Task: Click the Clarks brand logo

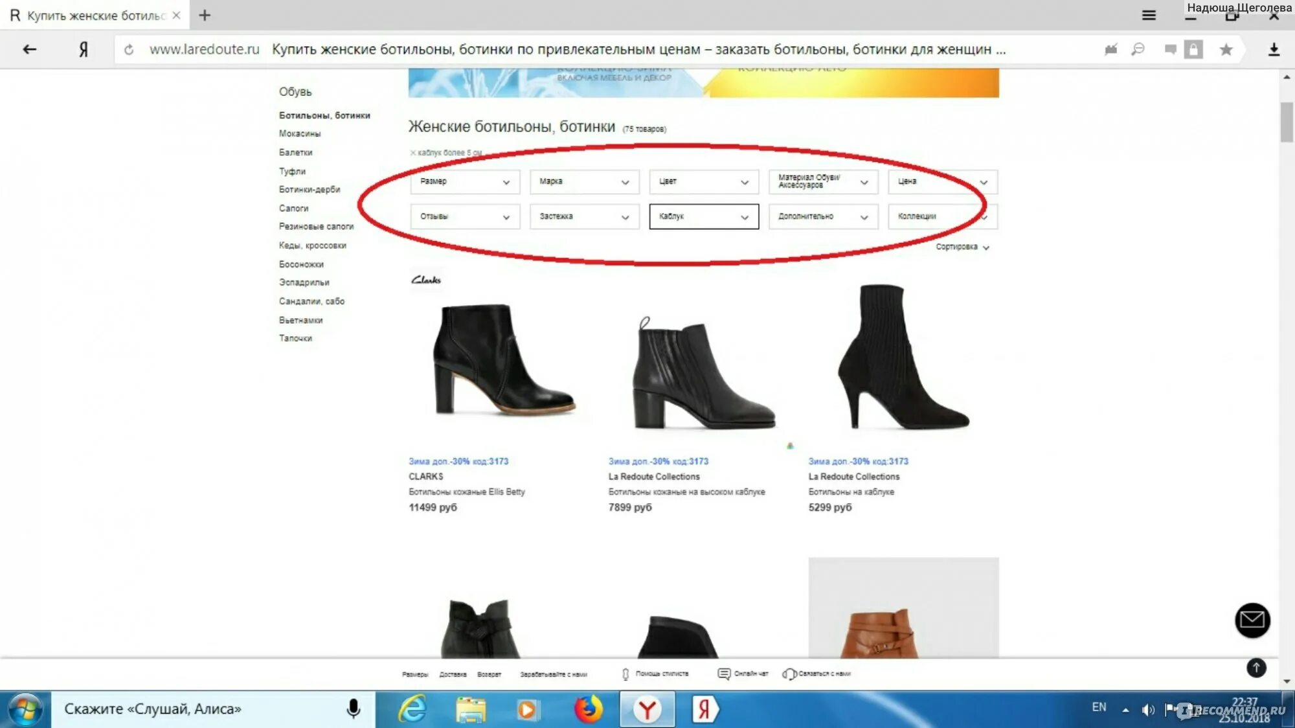Action: (x=426, y=280)
